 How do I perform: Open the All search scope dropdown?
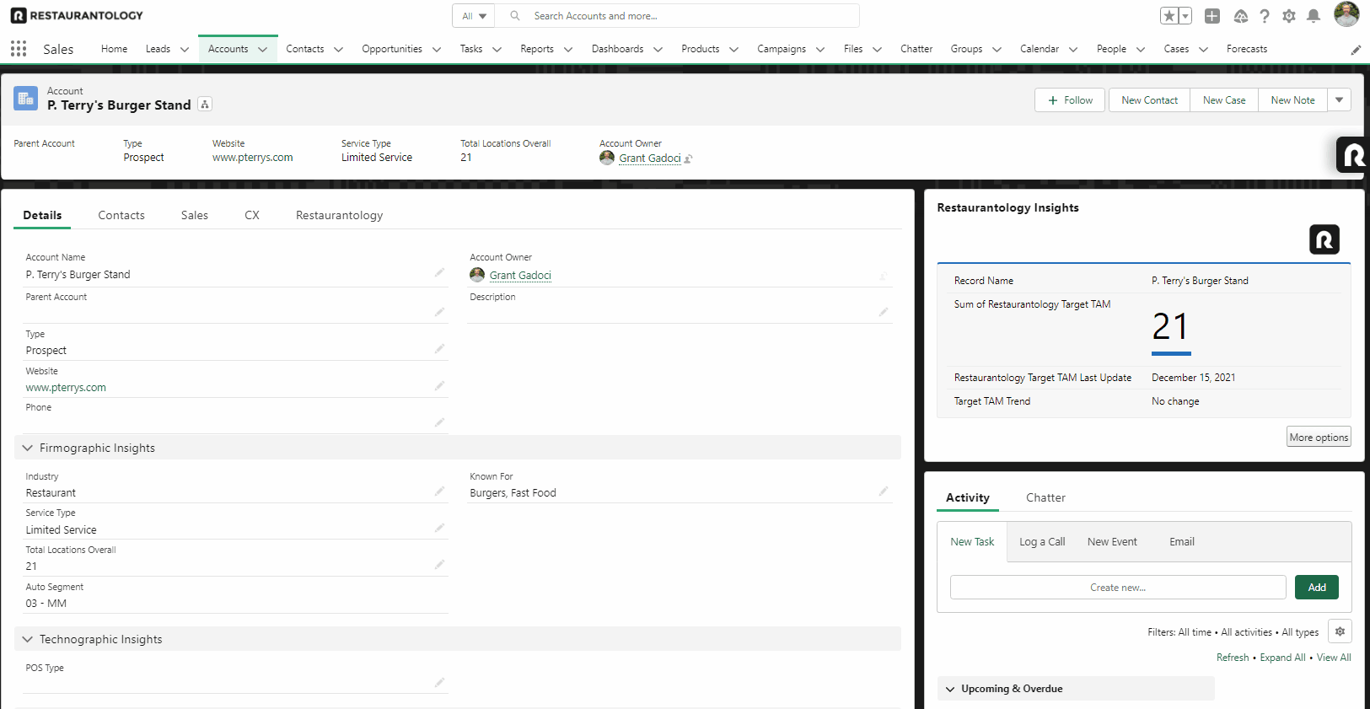point(474,16)
